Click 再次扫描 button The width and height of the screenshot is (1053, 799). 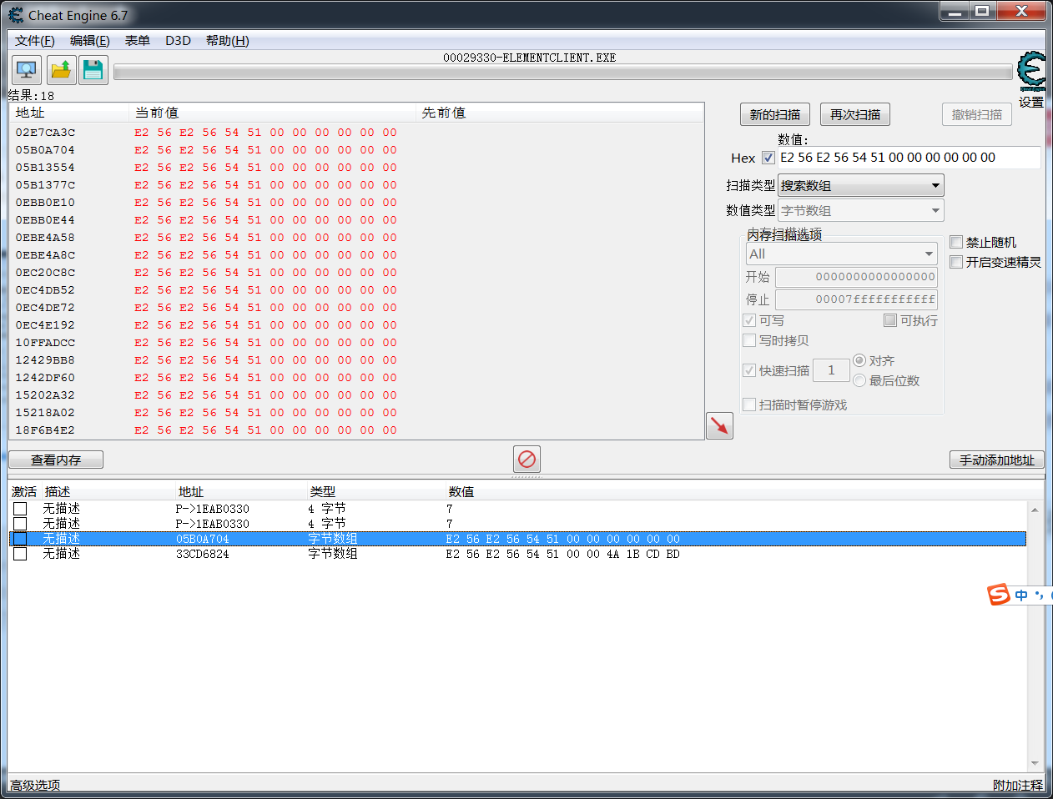[x=855, y=114]
